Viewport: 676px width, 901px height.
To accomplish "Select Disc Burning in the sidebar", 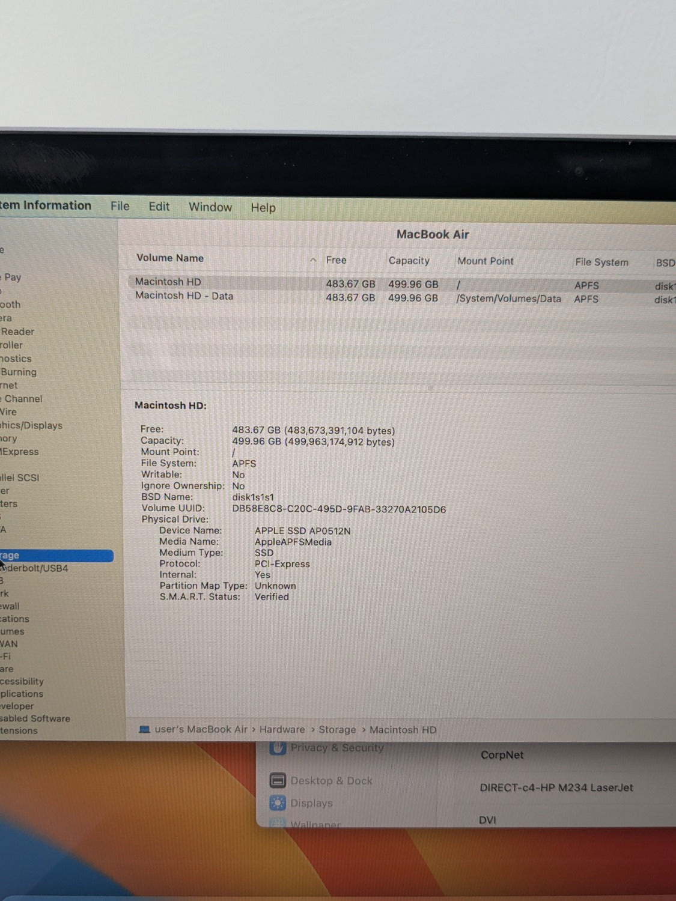I will tap(19, 372).
